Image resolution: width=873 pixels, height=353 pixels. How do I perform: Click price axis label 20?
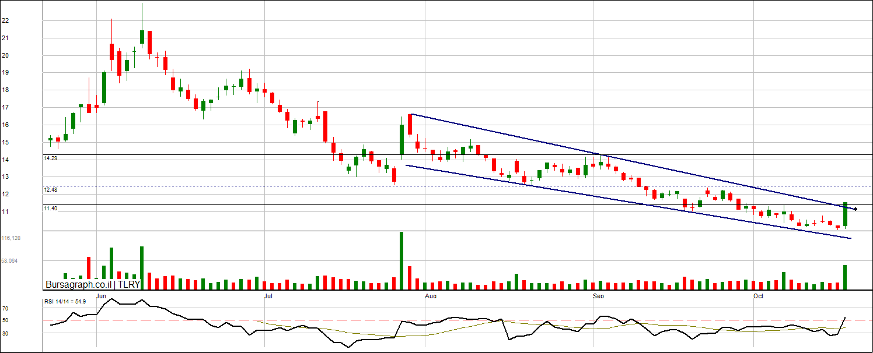(5, 55)
